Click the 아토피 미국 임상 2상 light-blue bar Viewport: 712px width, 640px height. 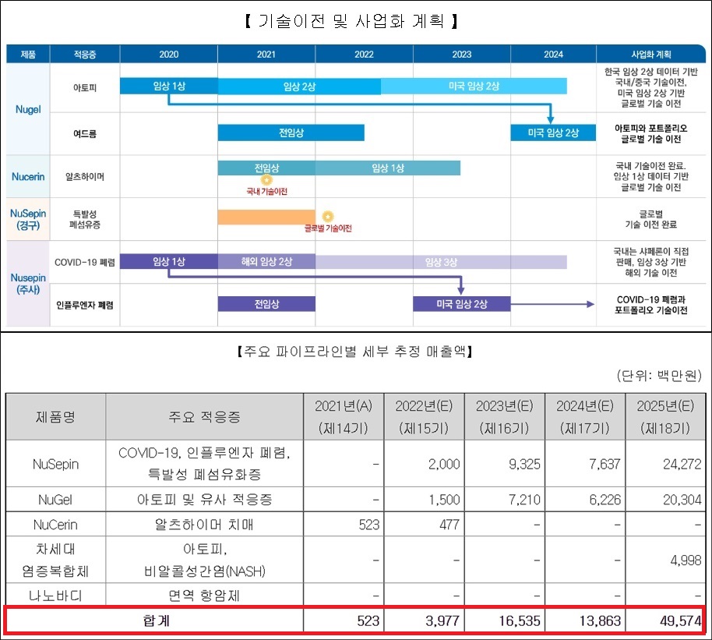tap(474, 86)
